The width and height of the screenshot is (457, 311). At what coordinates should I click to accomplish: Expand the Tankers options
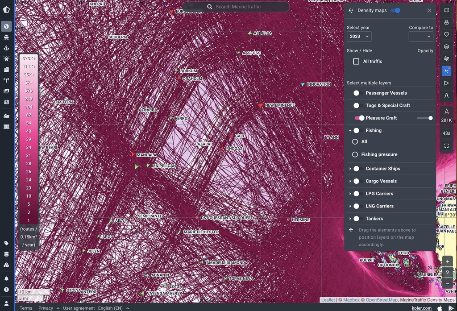pos(350,219)
